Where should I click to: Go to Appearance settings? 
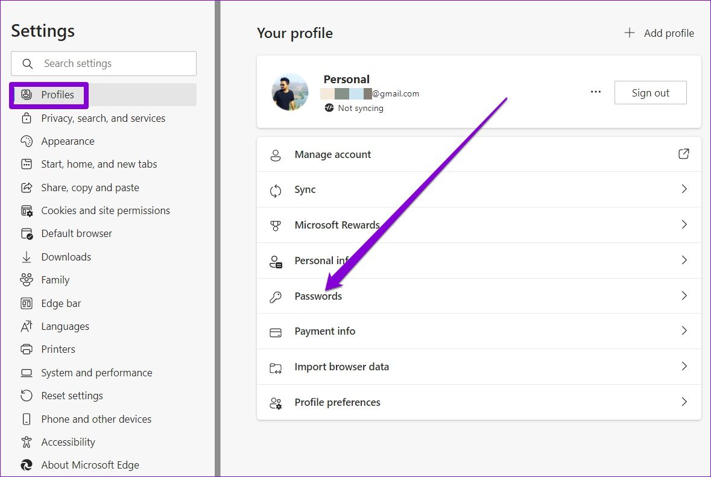[x=104, y=141]
